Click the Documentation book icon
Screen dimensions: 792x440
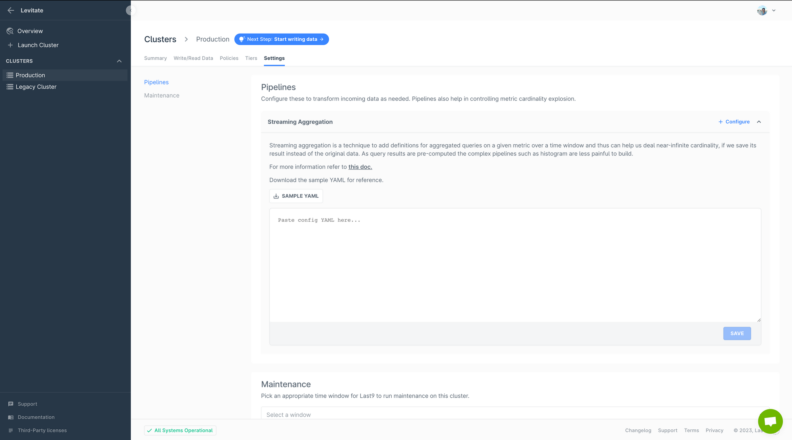click(11, 417)
